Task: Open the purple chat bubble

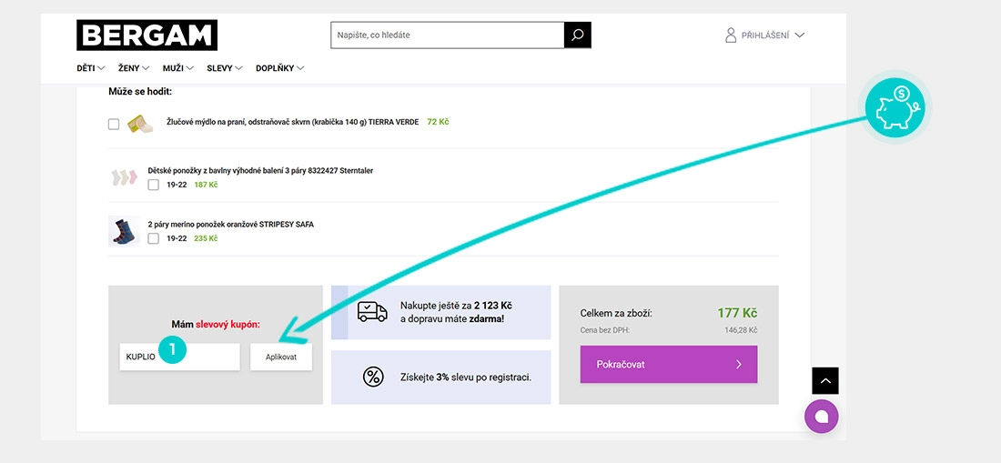Action: [822, 417]
